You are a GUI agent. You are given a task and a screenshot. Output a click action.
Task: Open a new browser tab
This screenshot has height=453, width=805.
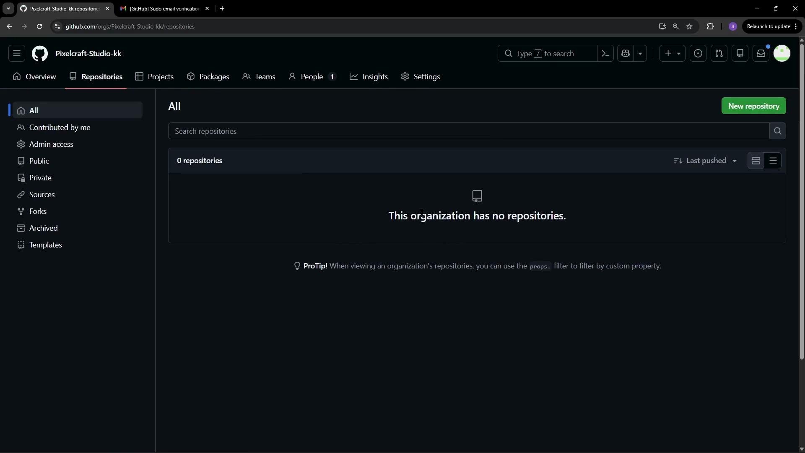click(x=222, y=9)
